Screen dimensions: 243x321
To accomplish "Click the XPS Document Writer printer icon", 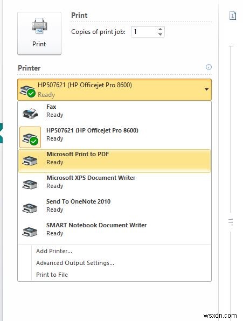I will coord(30,184).
